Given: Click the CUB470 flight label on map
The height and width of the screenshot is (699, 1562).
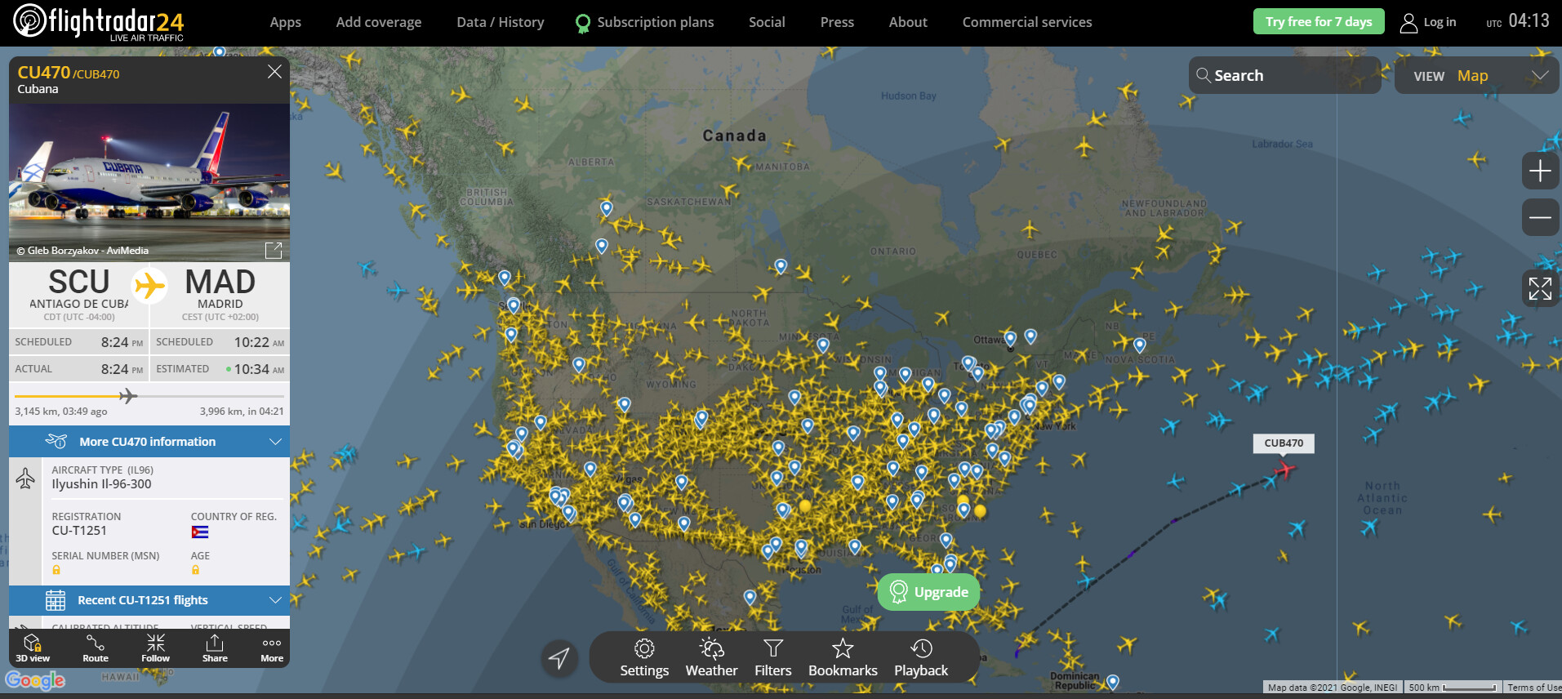Looking at the screenshot, I should click(x=1284, y=443).
